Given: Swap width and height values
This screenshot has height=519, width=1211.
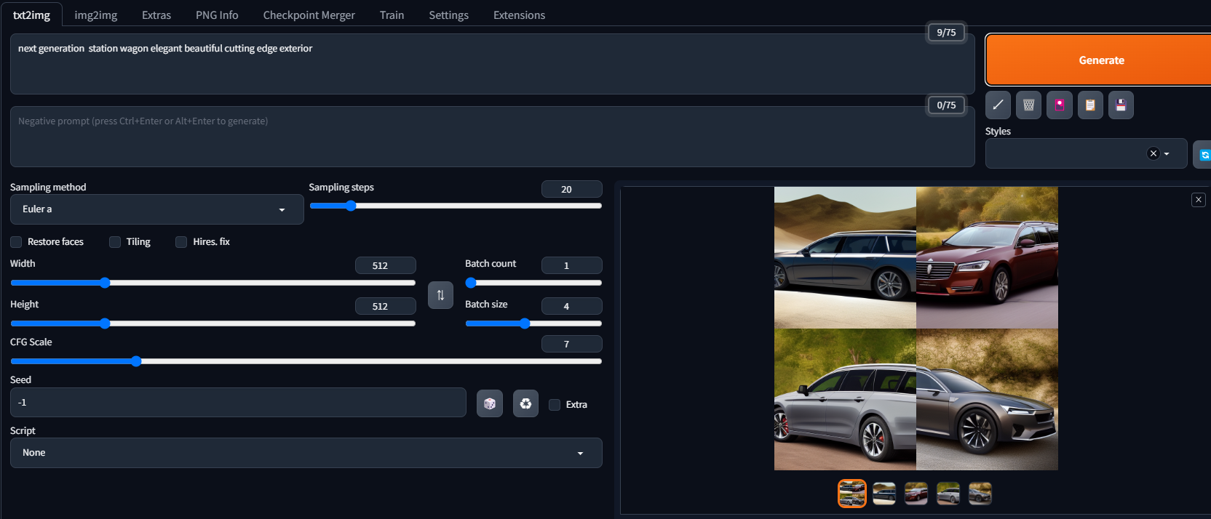Looking at the screenshot, I should coord(440,295).
